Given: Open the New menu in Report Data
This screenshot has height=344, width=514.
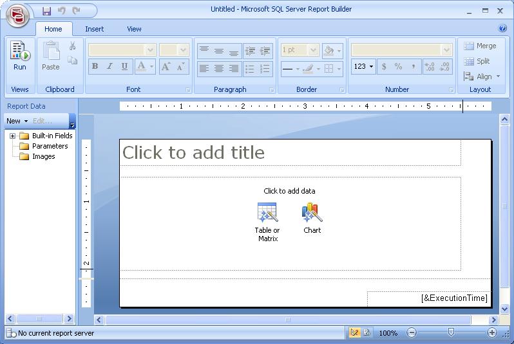Looking at the screenshot, I should [x=17, y=121].
